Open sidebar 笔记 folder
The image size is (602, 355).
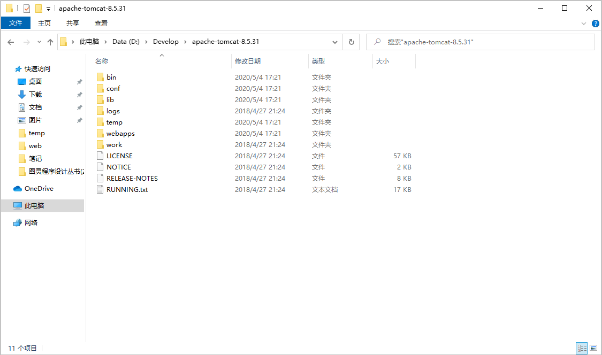(35, 158)
